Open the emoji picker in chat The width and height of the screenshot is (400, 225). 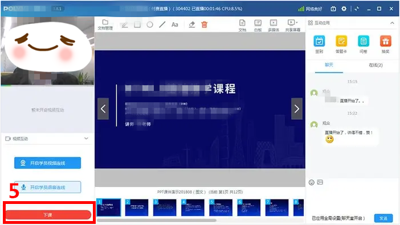tap(312, 182)
